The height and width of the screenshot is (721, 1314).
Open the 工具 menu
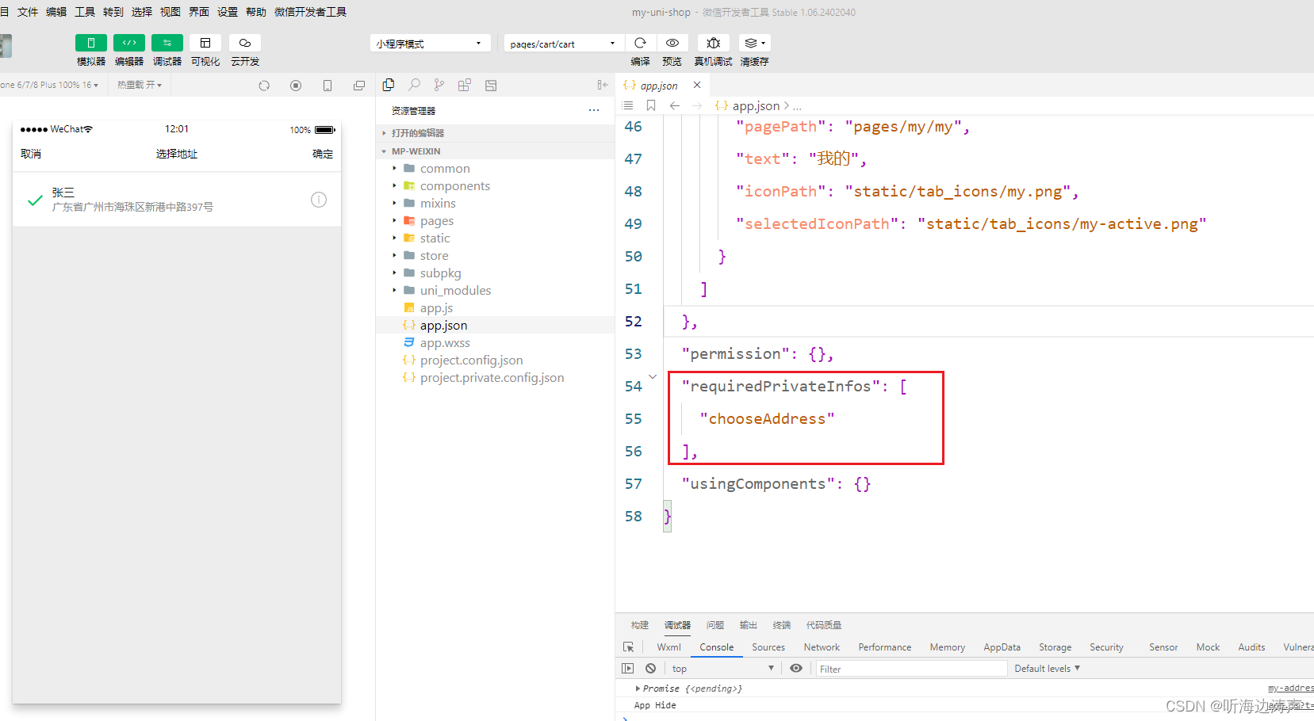[85, 12]
